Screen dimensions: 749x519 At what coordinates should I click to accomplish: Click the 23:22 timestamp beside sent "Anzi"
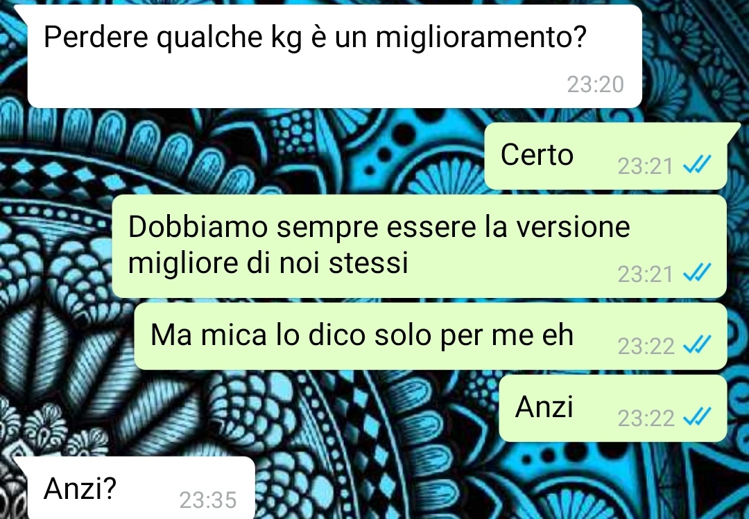(x=646, y=419)
